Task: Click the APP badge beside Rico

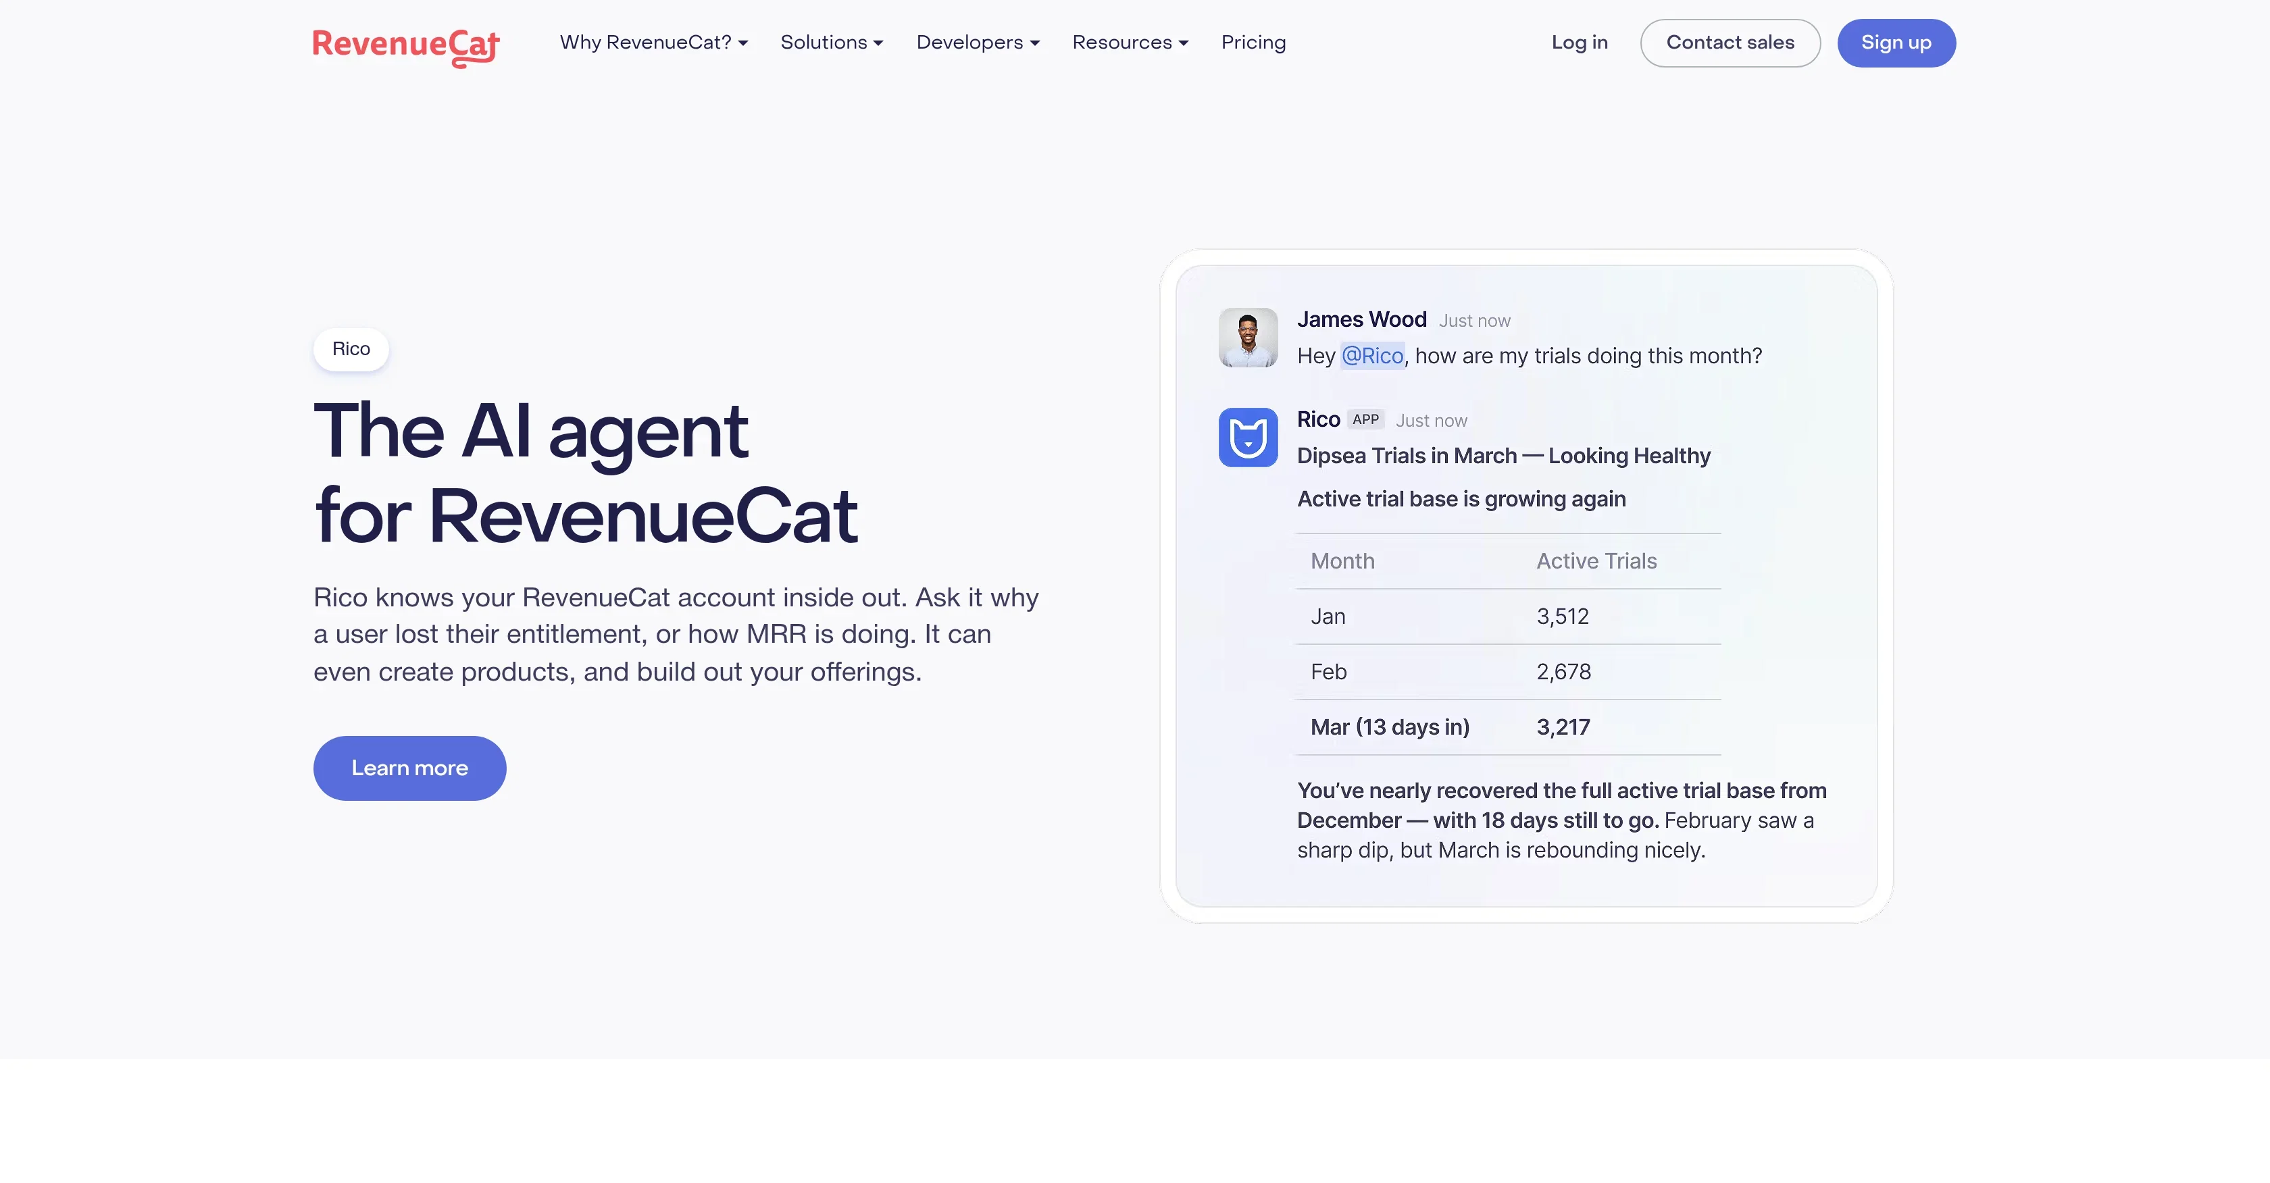Action: 1365,419
